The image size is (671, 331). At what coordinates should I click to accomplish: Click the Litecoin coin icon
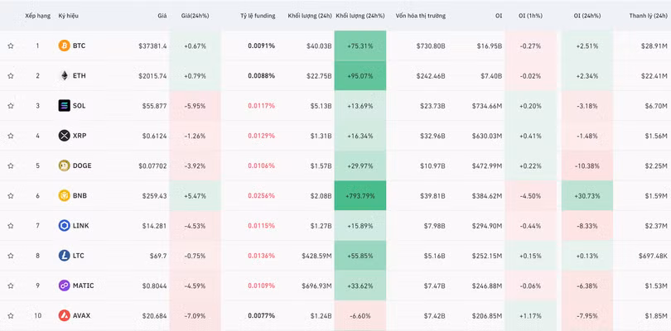[64, 256]
